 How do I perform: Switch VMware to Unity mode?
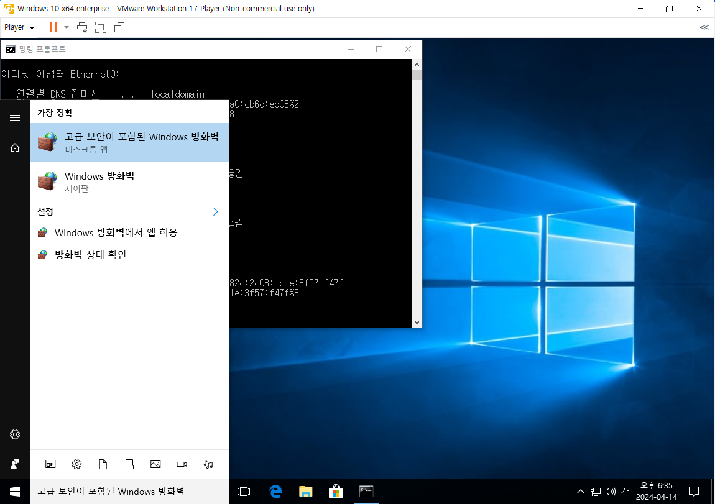(119, 27)
